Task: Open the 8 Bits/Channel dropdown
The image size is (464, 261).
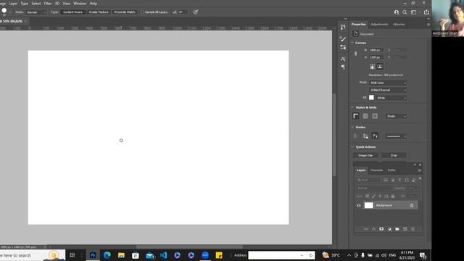Action: (388, 90)
